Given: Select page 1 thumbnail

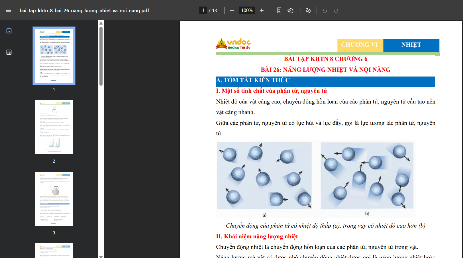Looking at the screenshot, I should click(54, 56).
